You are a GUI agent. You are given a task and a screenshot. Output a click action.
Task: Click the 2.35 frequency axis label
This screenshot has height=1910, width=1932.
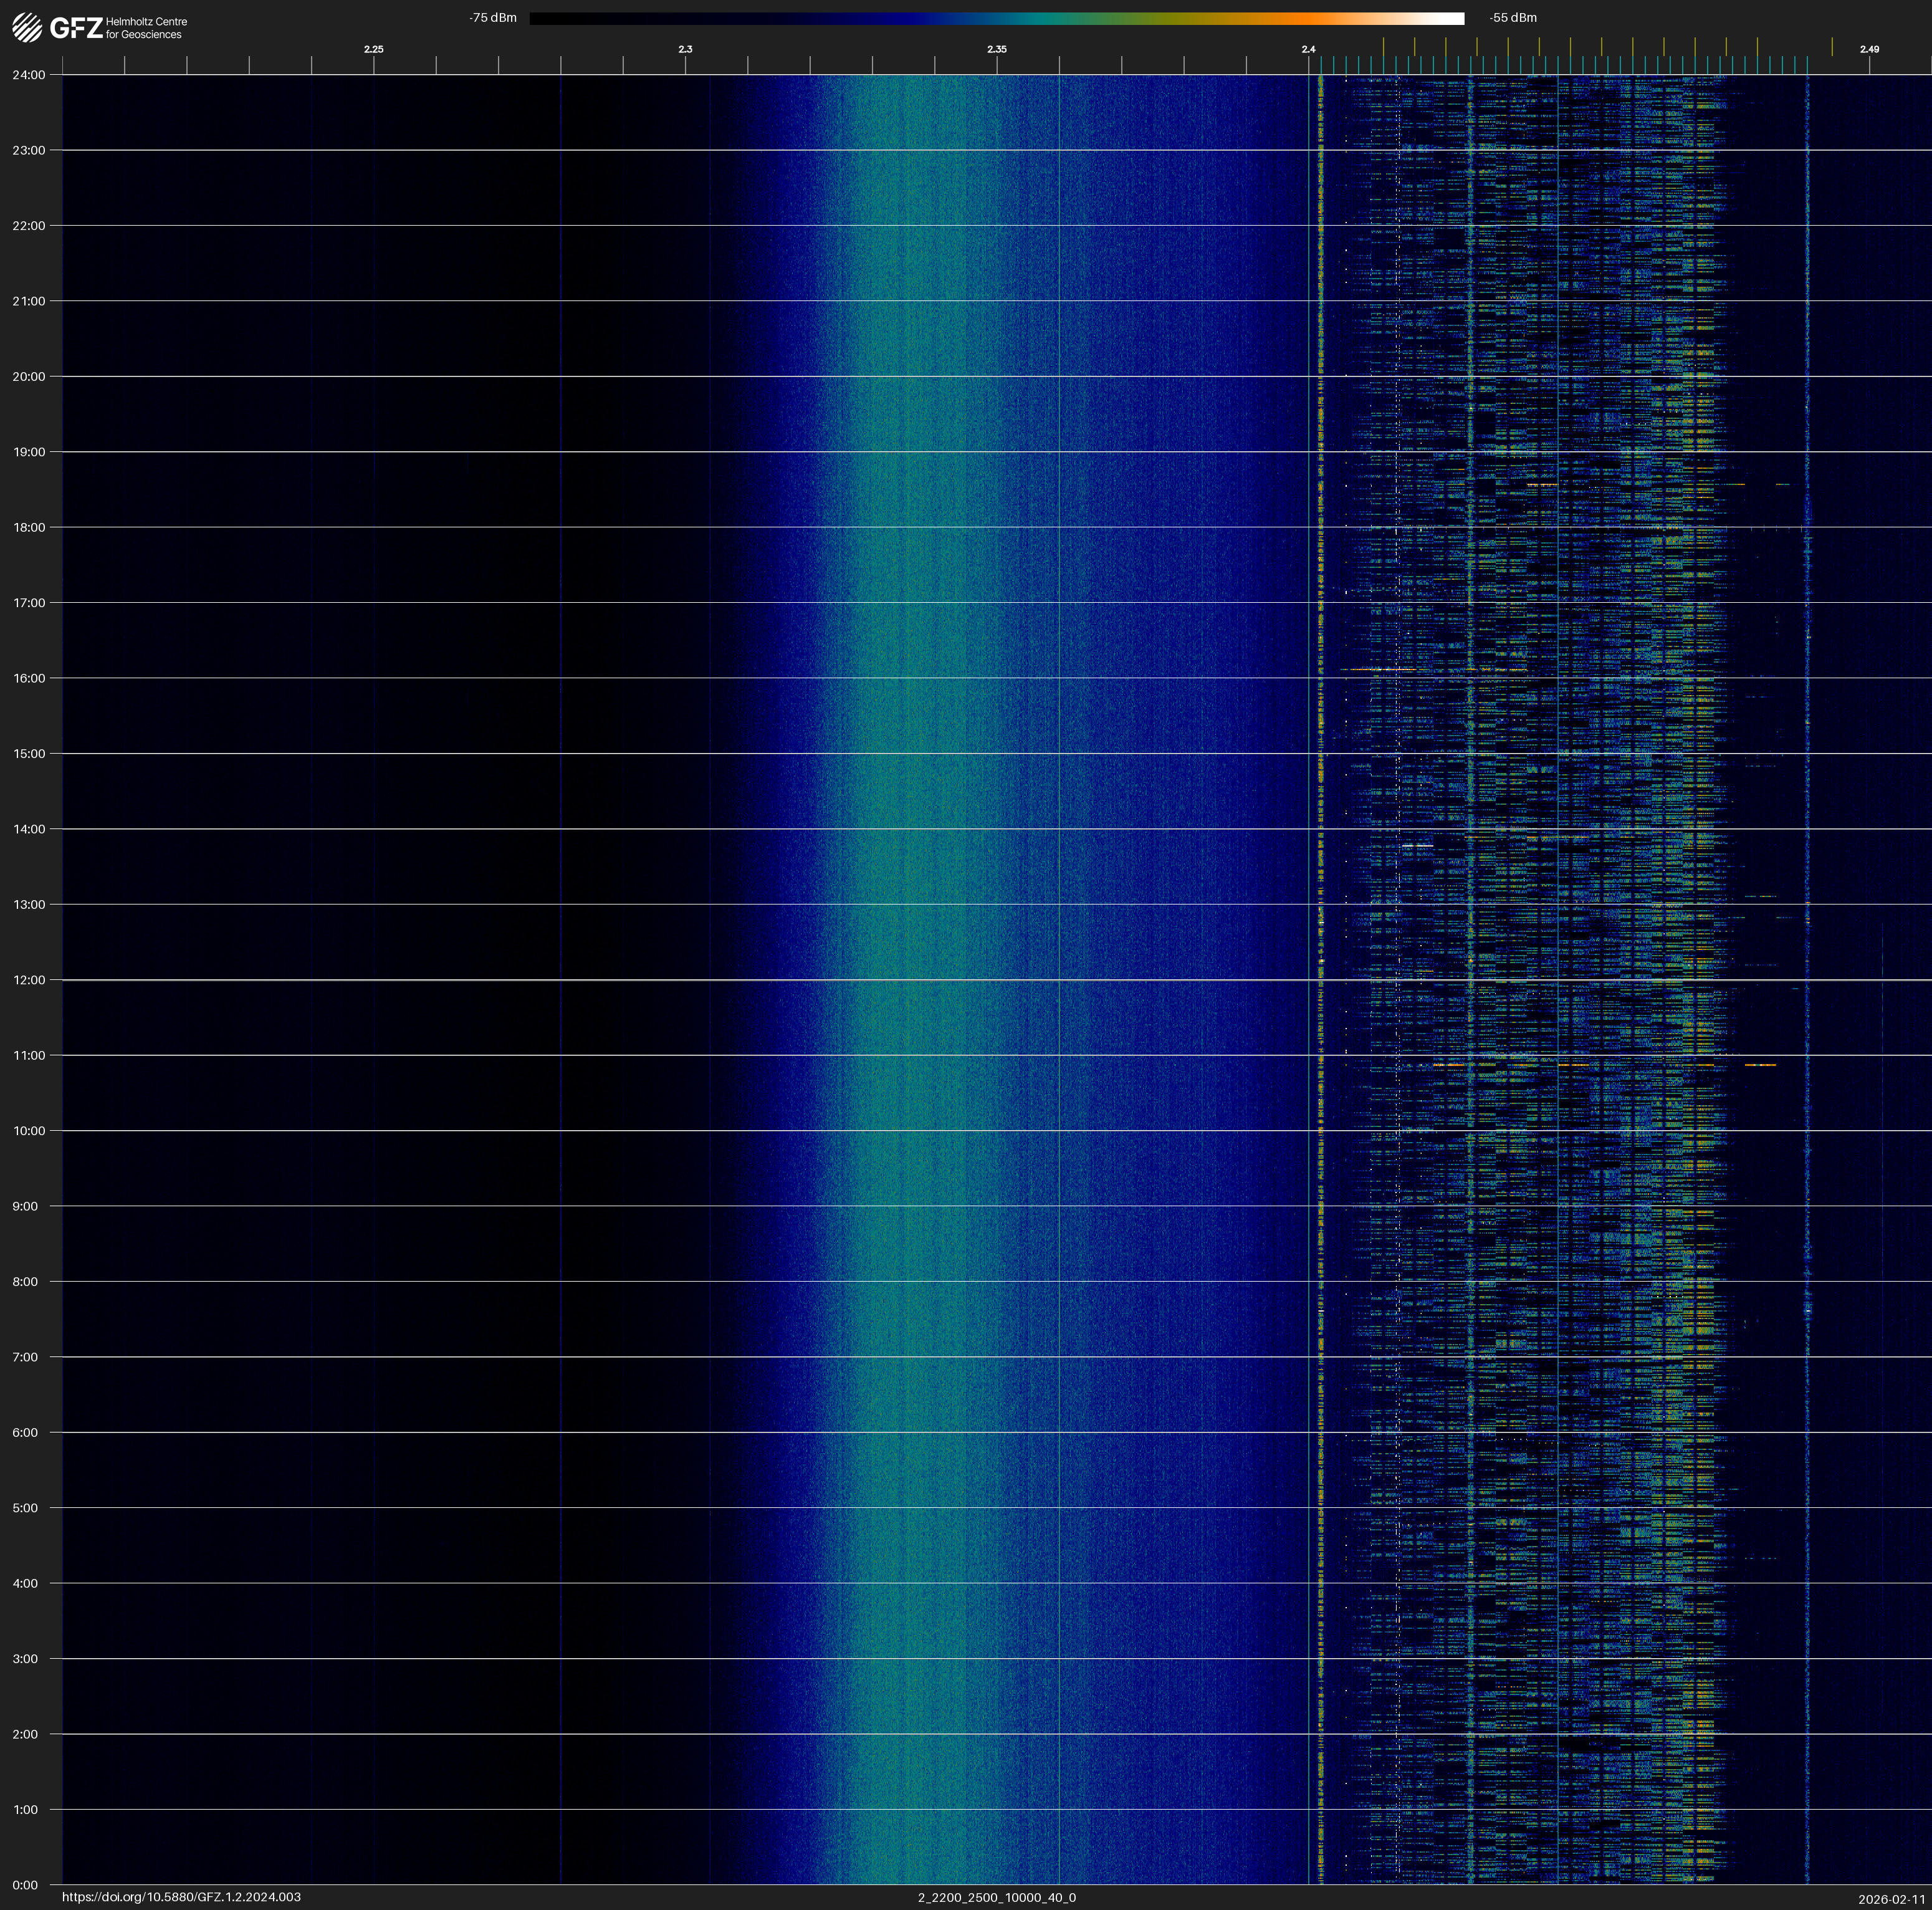pyautogui.click(x=996, y=49)
